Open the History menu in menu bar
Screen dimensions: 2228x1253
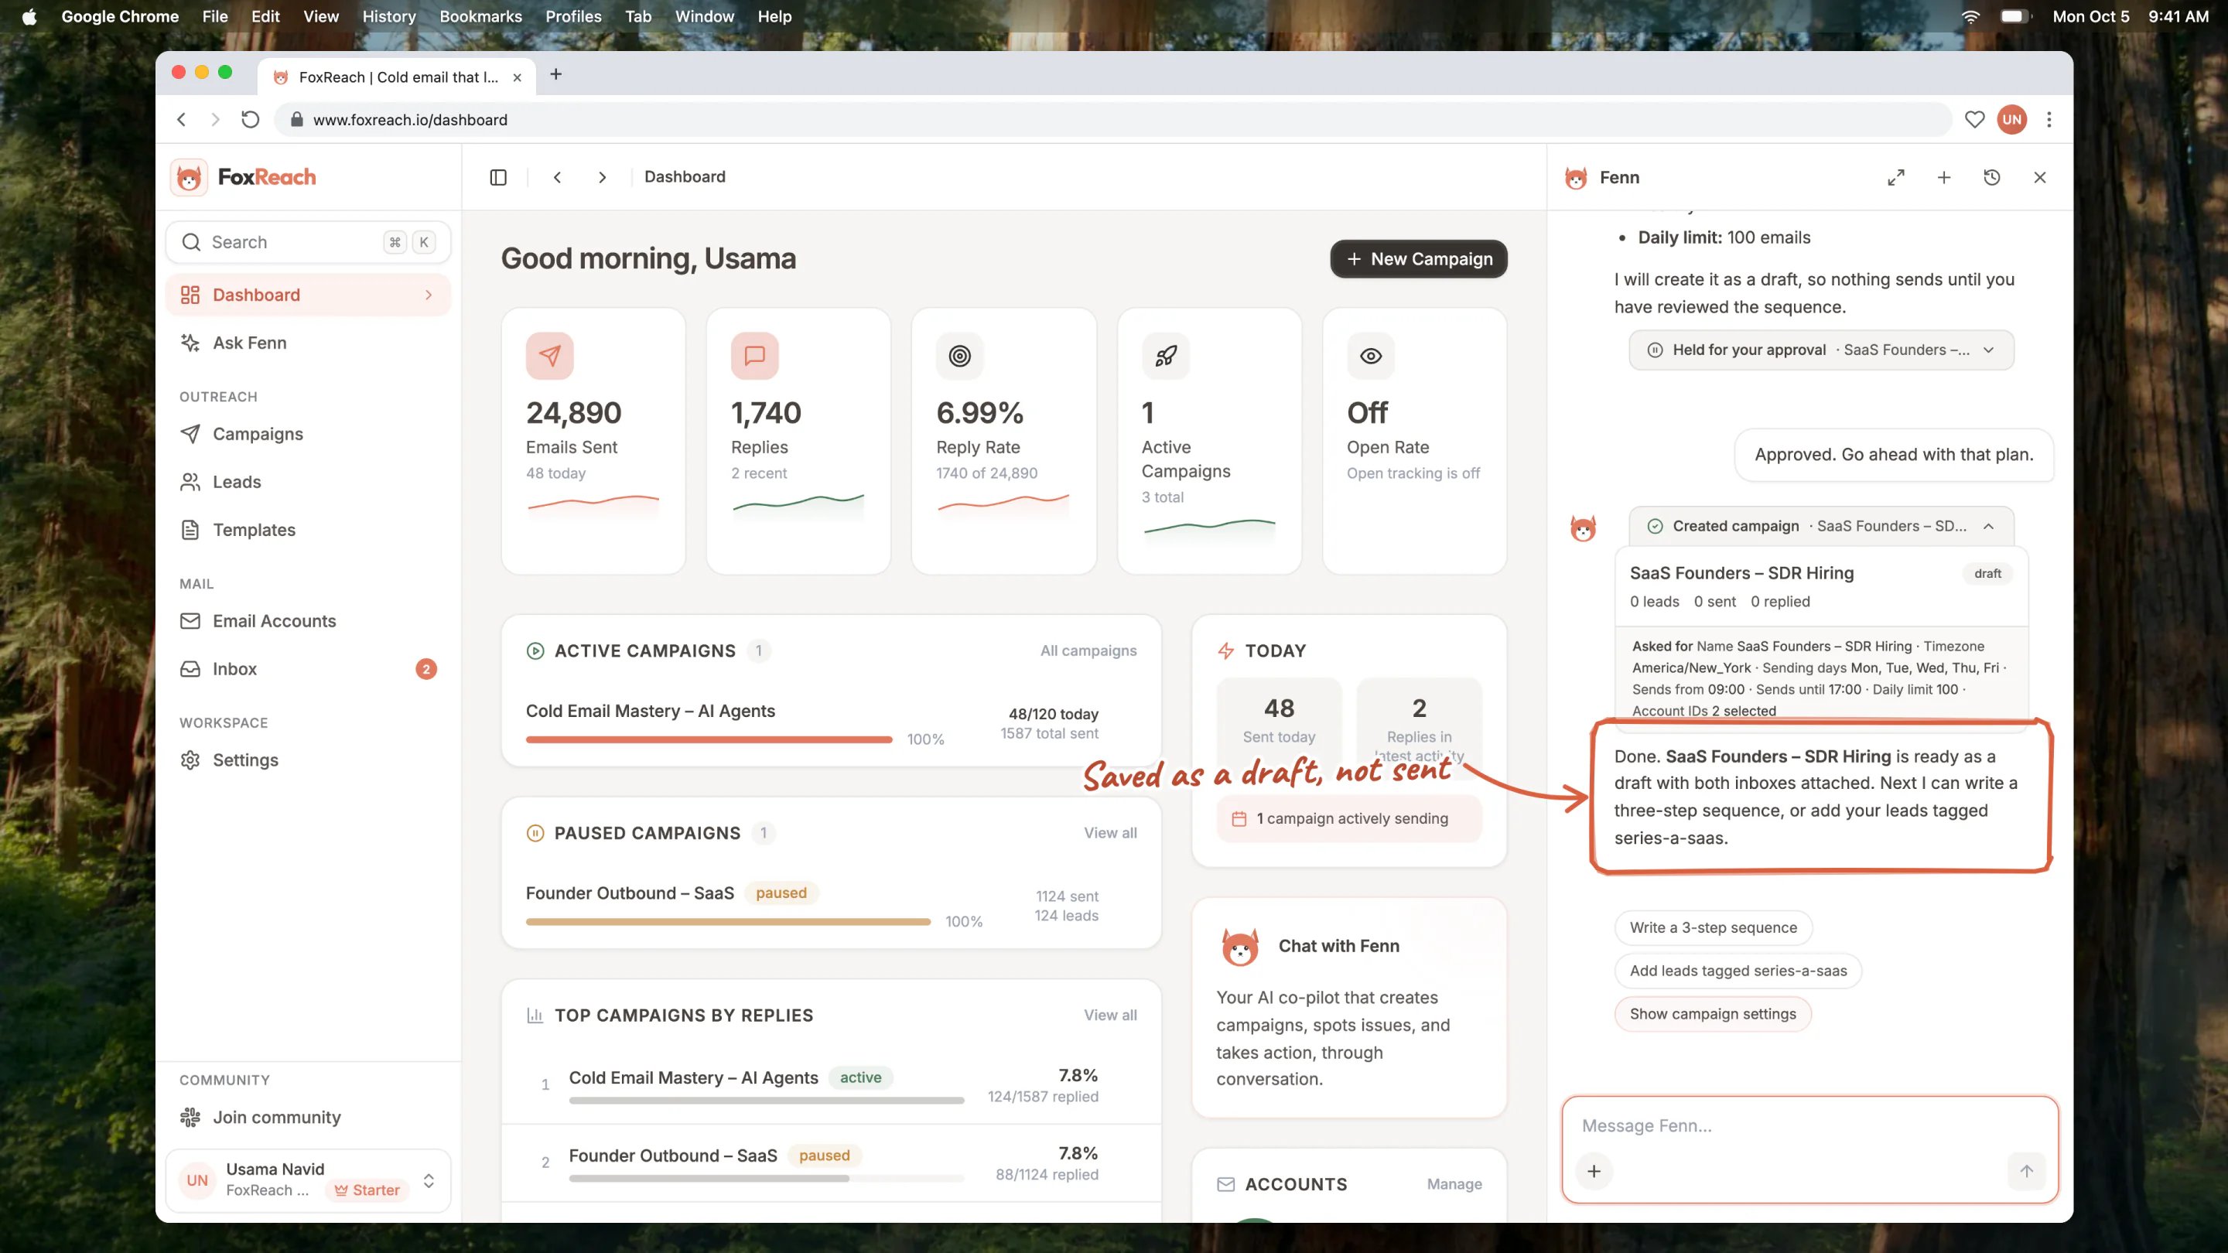(388, 16)
